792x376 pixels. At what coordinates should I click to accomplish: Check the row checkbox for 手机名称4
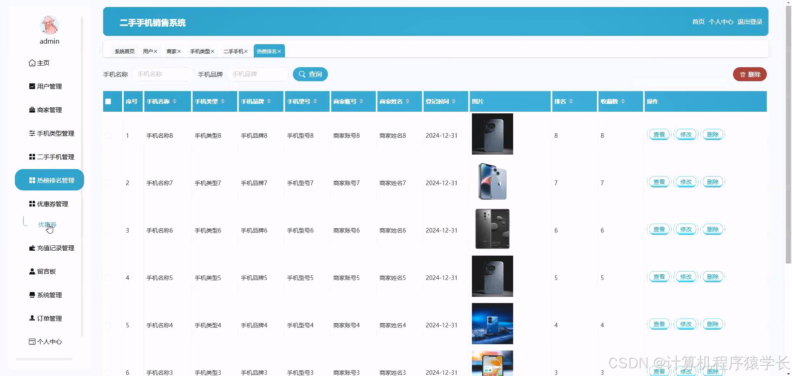point(108,325)
